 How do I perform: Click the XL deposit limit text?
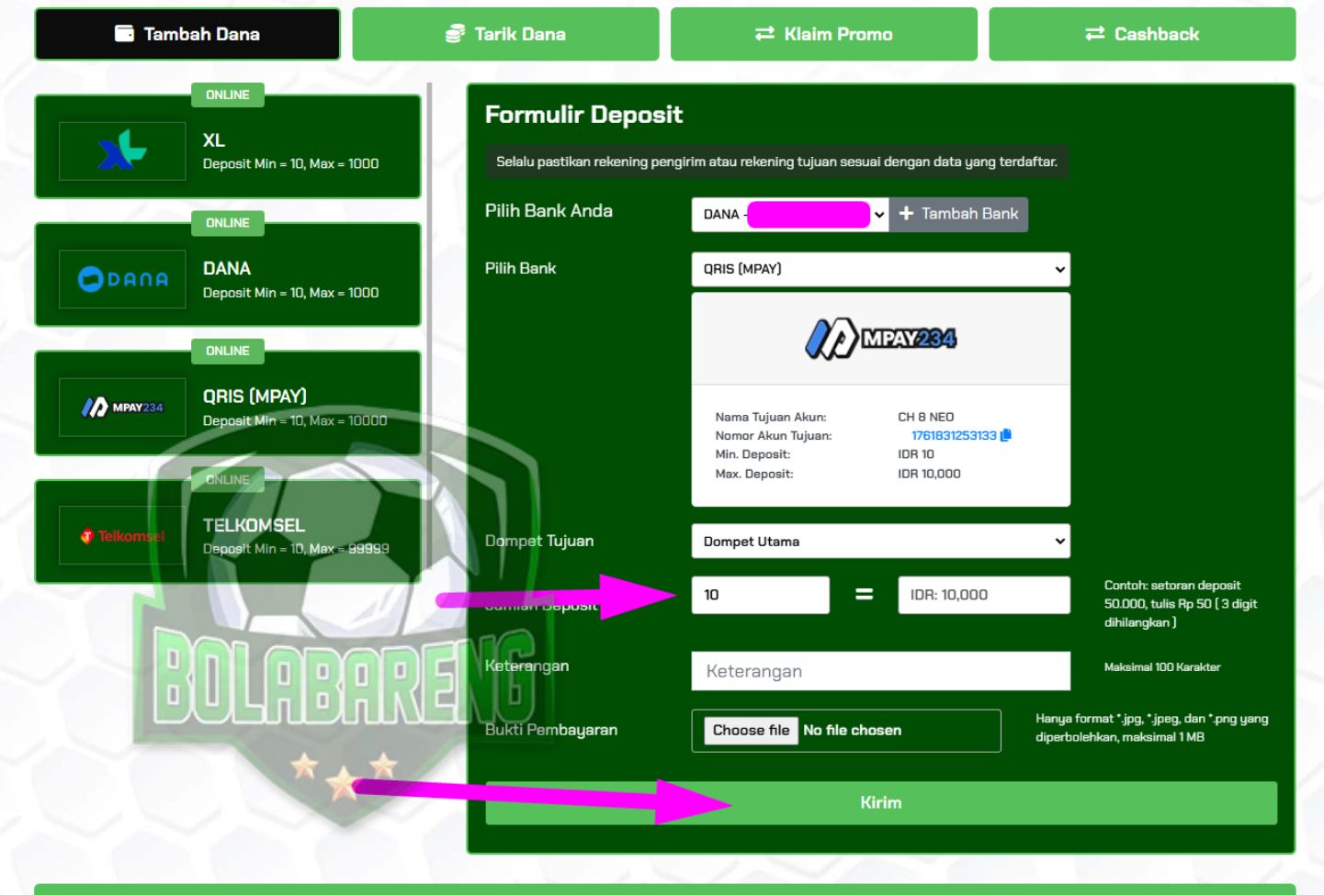[x=290, y=163]
